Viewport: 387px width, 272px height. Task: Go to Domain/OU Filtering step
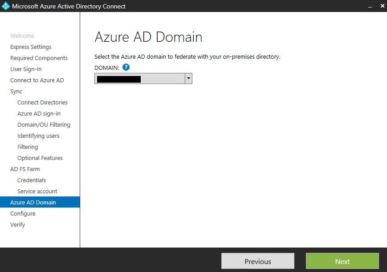coord(44,125)
